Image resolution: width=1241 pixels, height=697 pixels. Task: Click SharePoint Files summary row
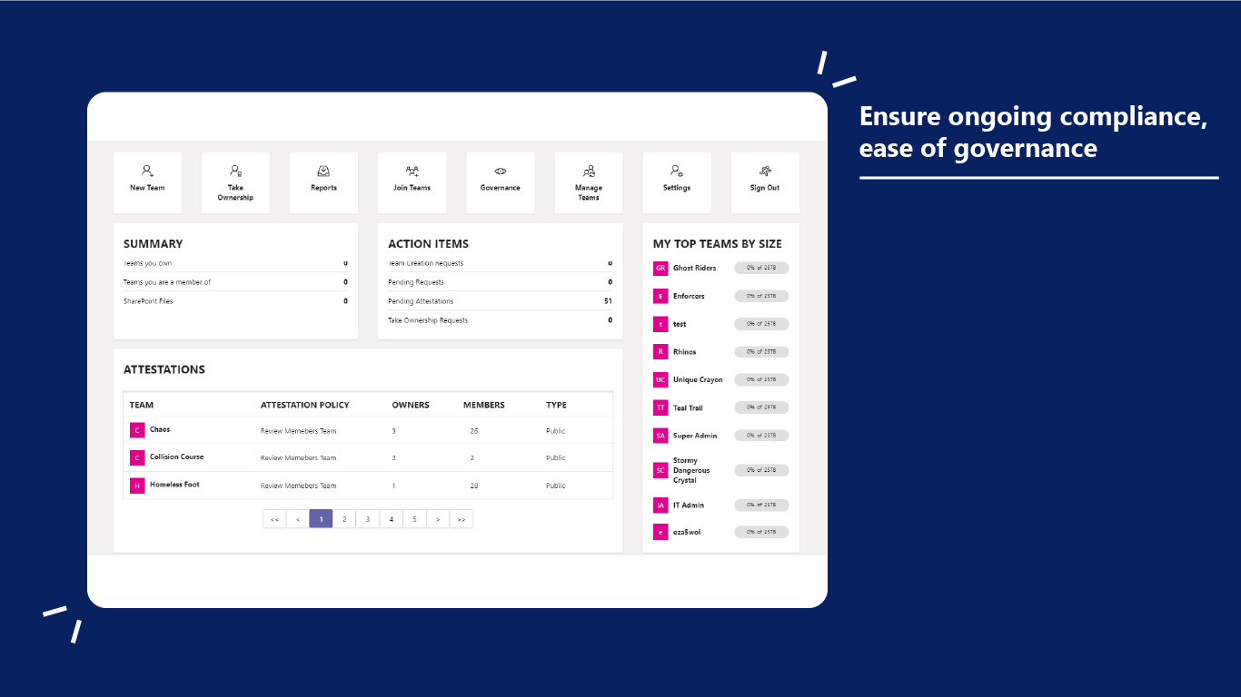pos(235,301)
